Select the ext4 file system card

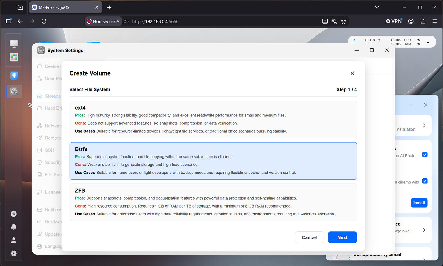213,119
